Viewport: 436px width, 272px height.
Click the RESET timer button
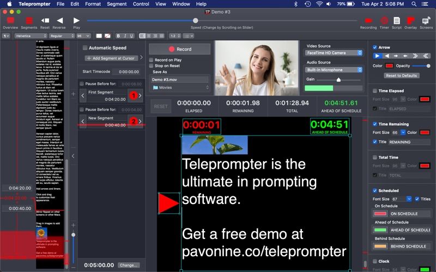click(161, 106)
